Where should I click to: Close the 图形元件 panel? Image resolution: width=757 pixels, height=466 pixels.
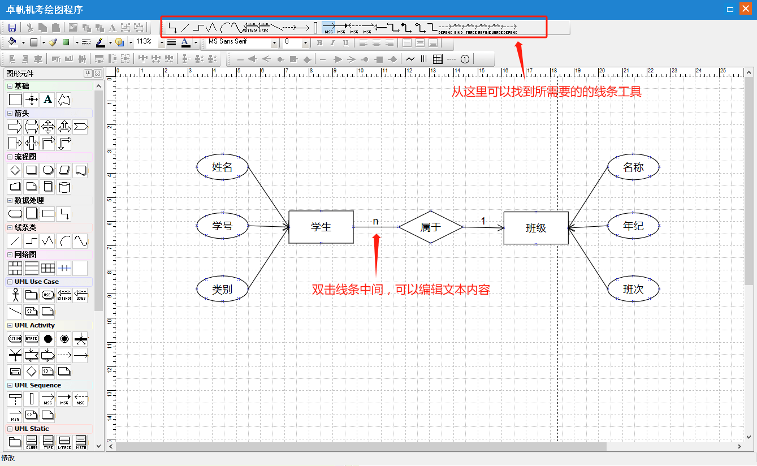pos(98,74)
